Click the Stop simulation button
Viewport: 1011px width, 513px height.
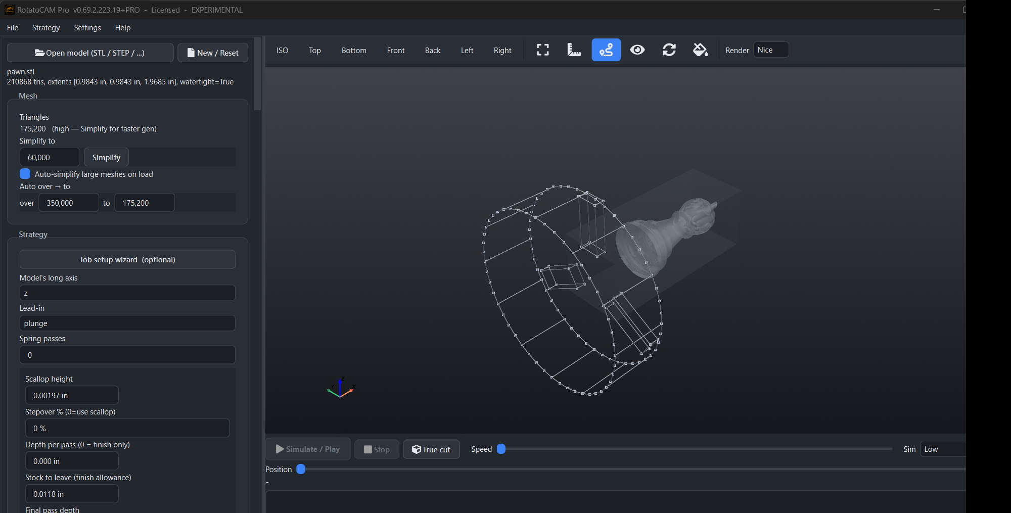coord(377,449)
